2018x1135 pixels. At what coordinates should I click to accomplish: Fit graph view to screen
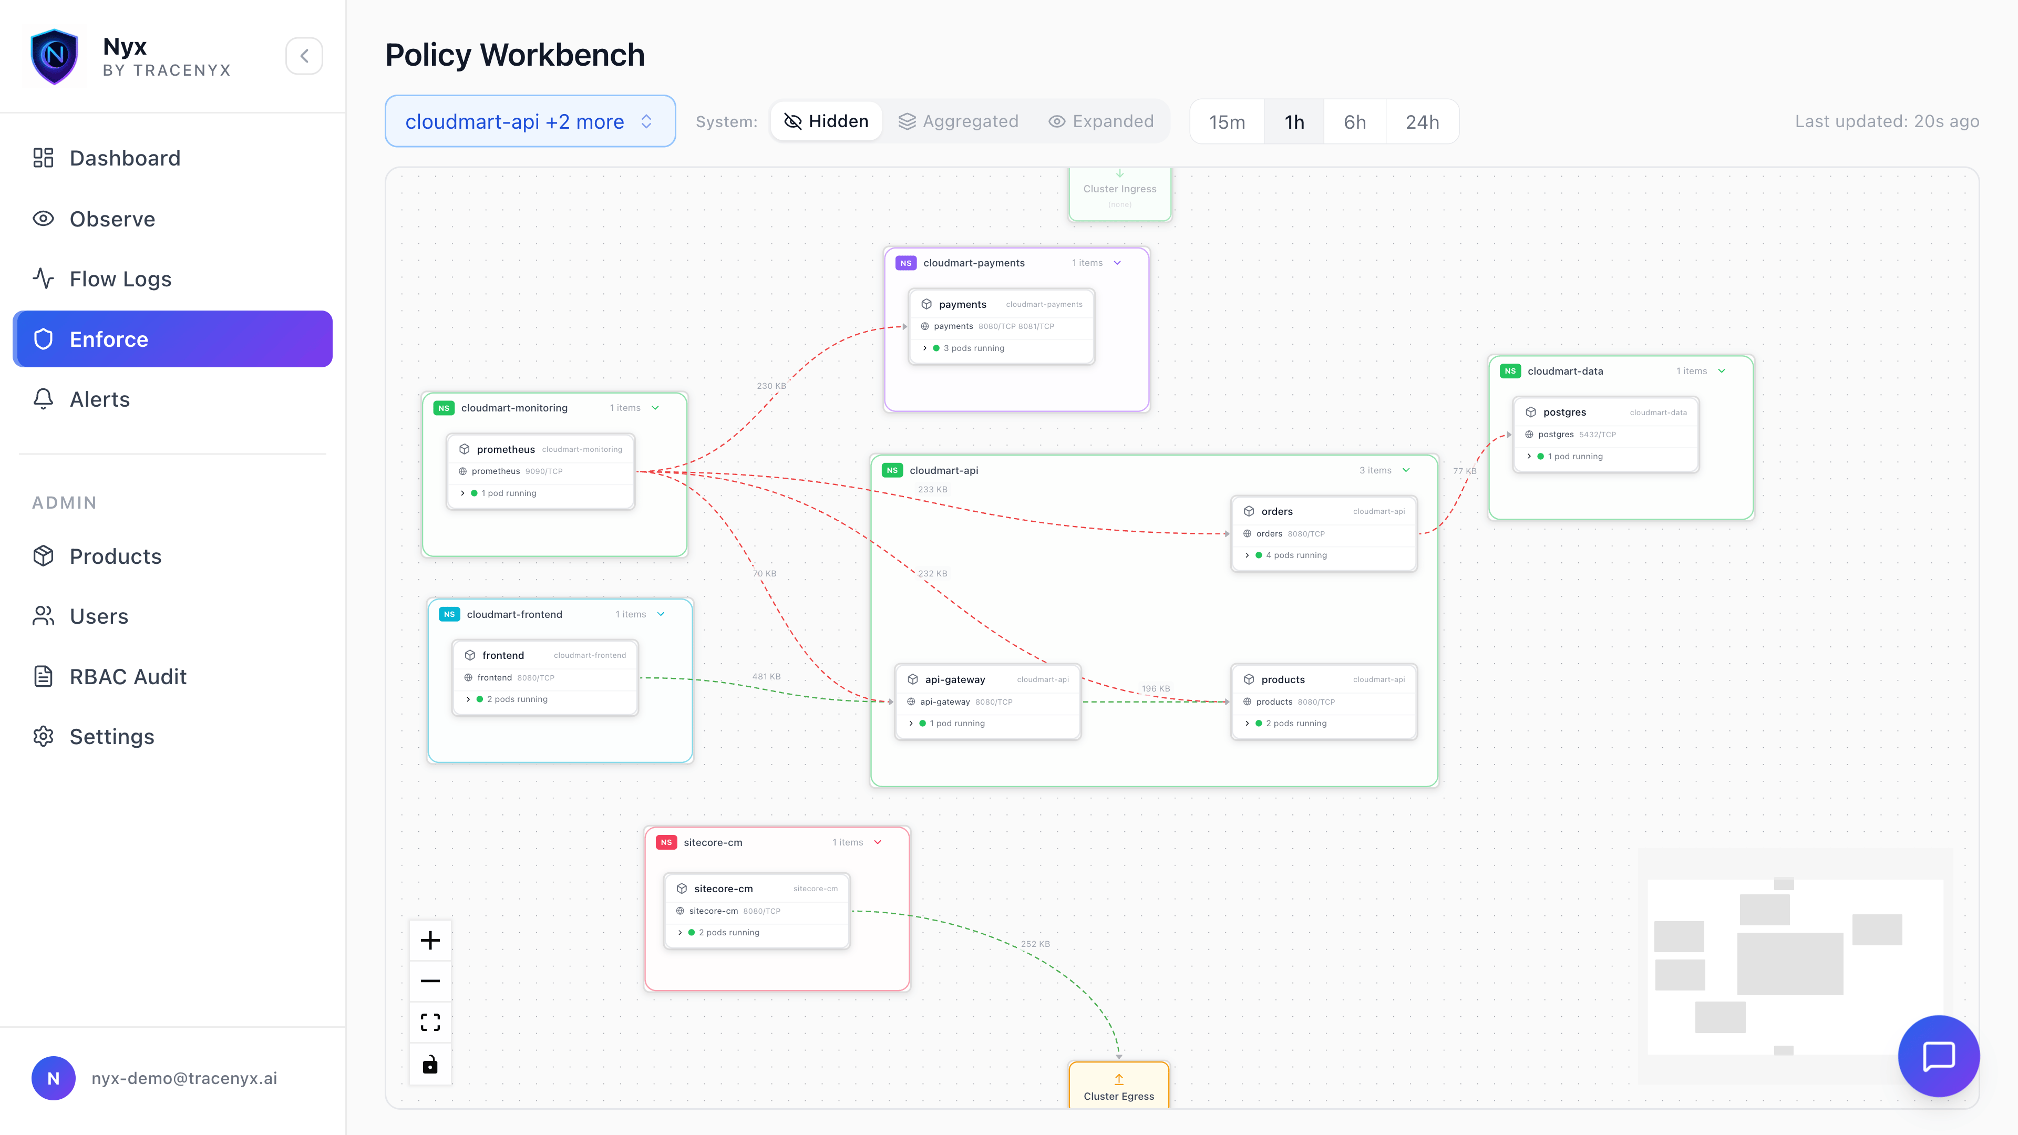(x=430, y=1022)
